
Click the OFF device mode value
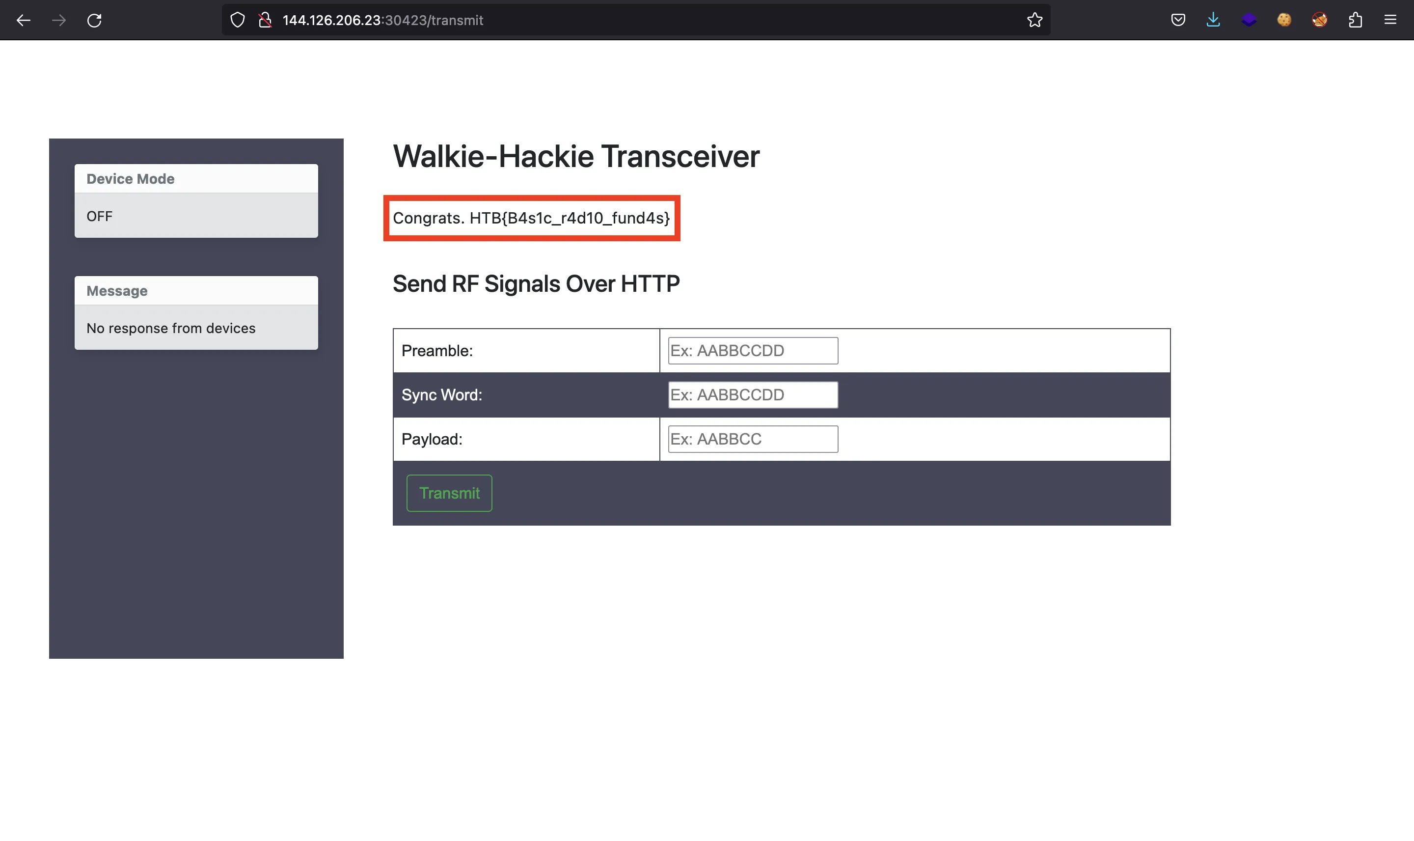point(100,216)
